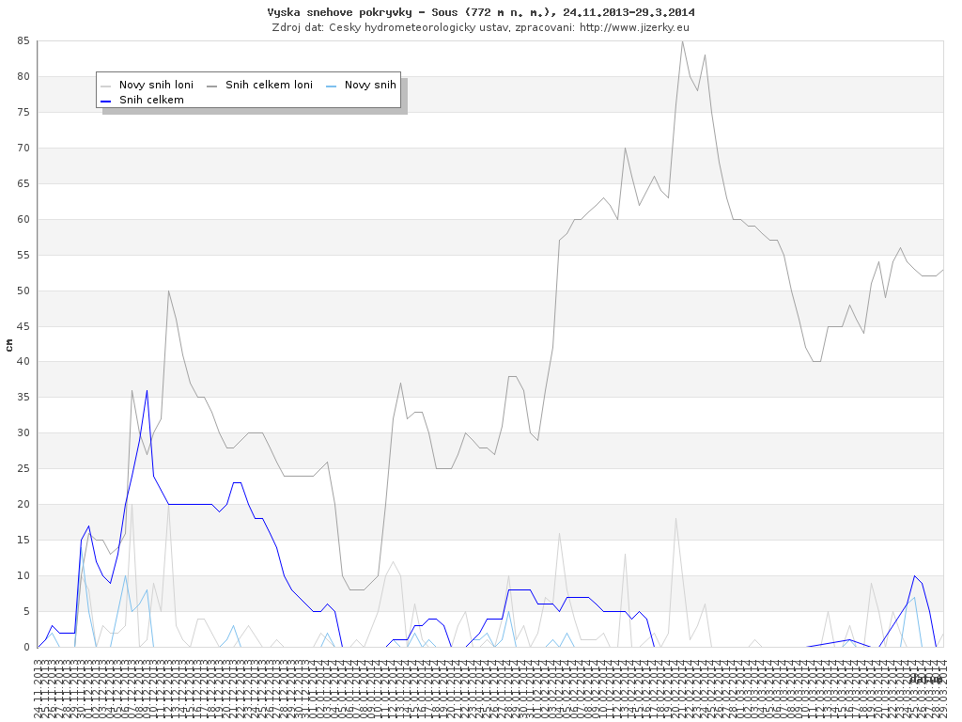Screen dimensions: 962x722
Task: Click the 'Novy snih loni' legend line sample
Action: [106, 86]
